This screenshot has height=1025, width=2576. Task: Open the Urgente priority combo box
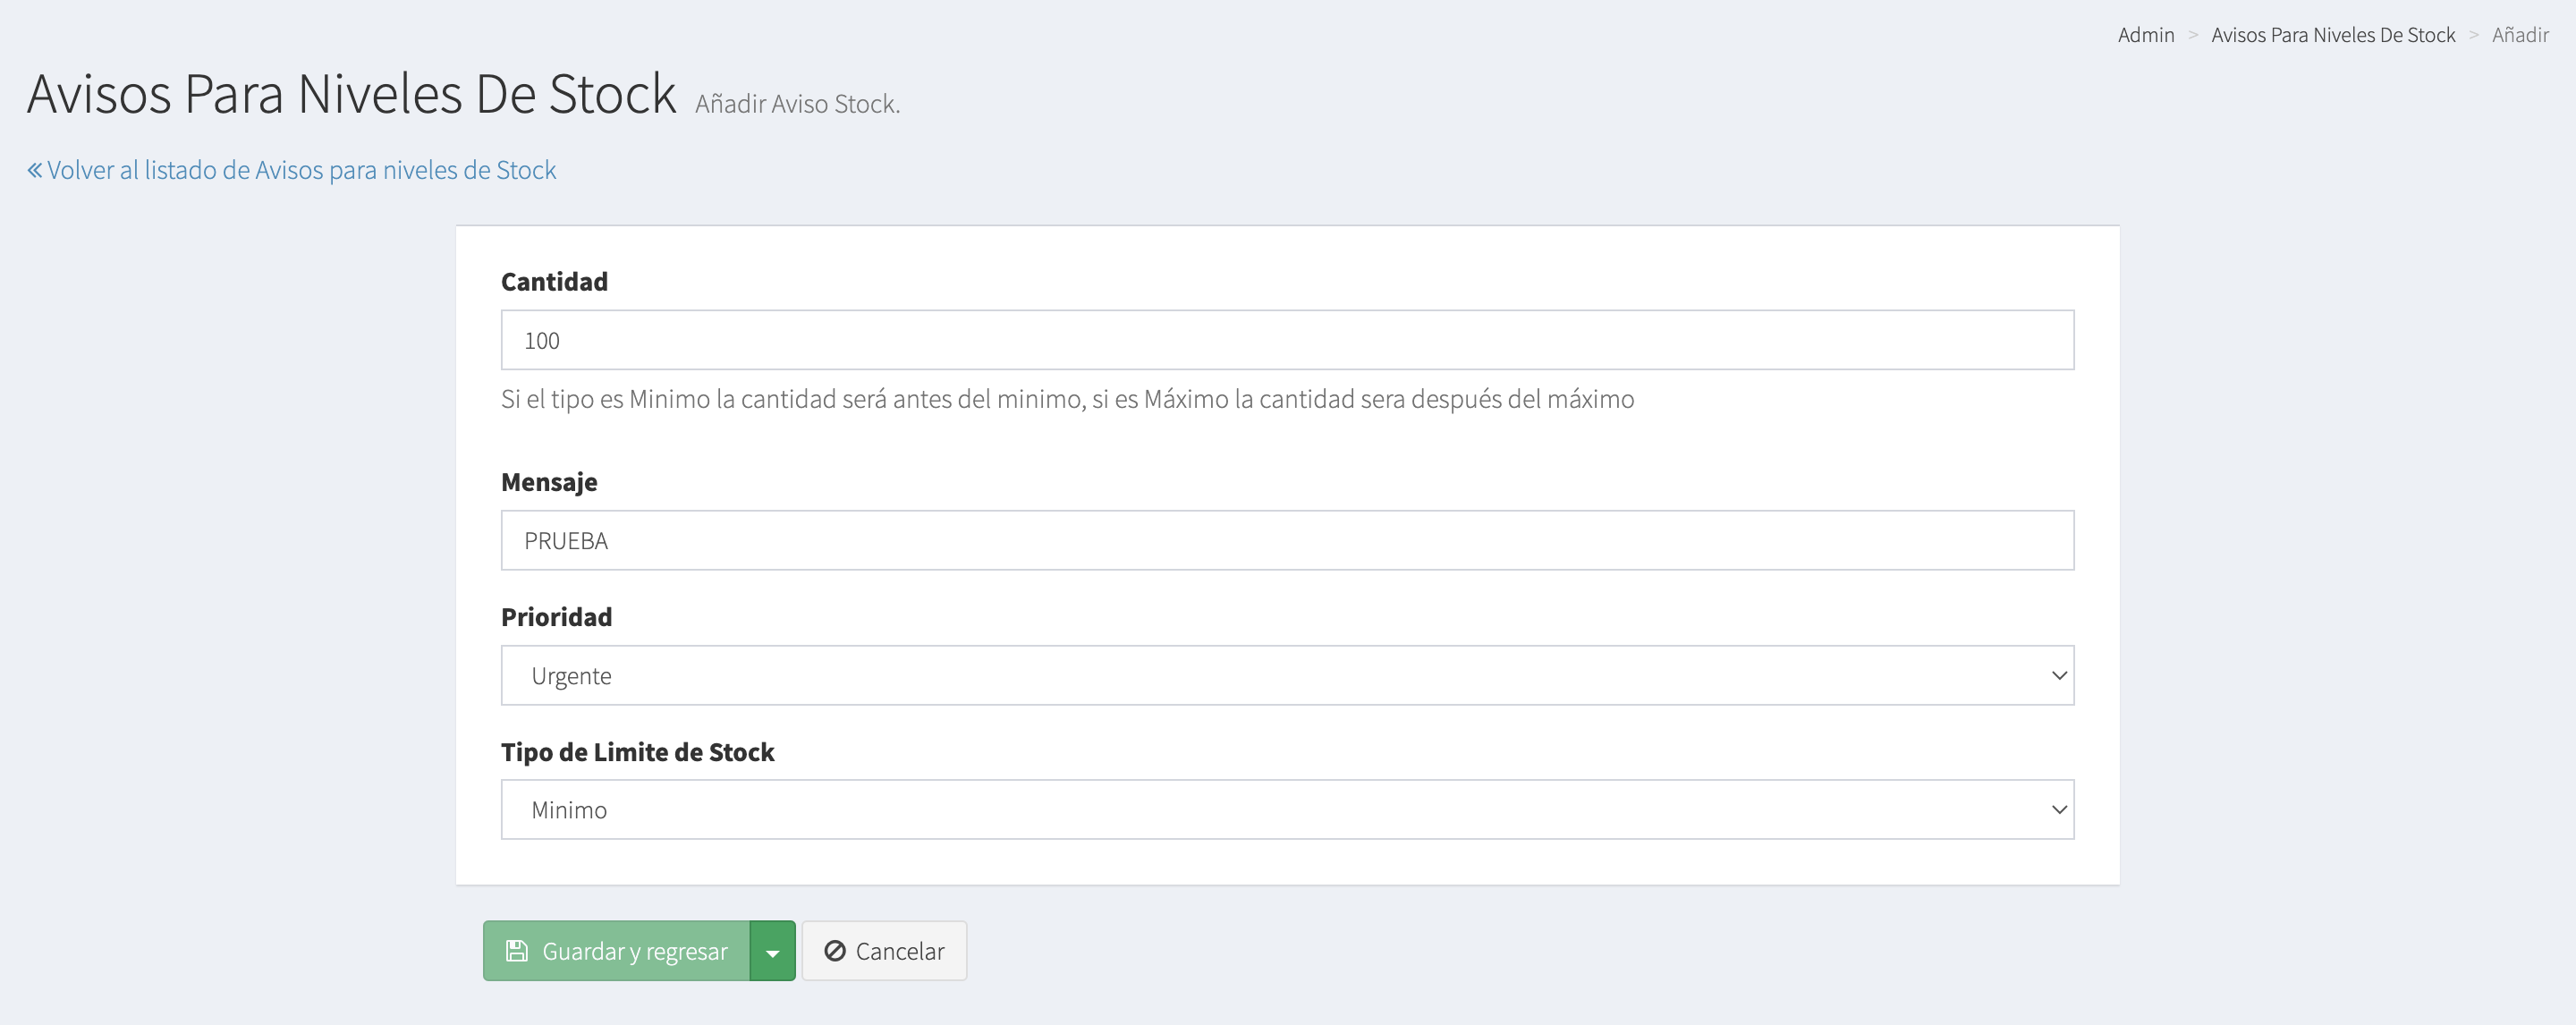[x=1286, y=675]
